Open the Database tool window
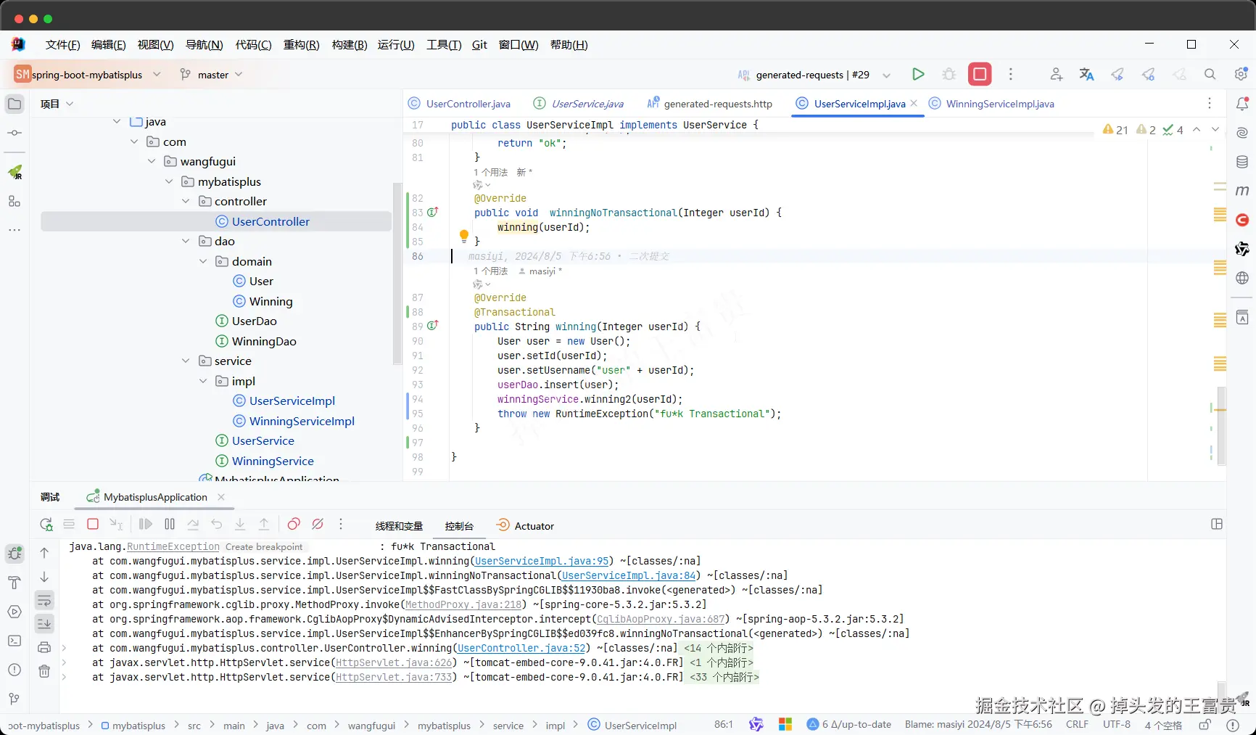The image size is (1256, 735). pyautogui.click(x=1242, y=162)
